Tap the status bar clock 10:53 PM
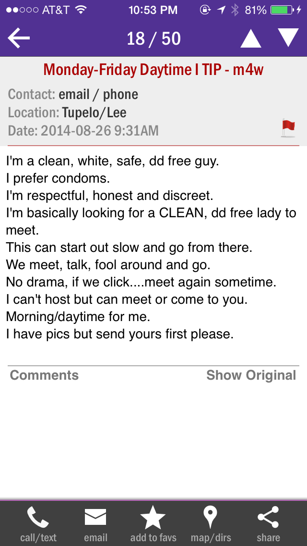 pyautogui.click(x=153, y=10)
